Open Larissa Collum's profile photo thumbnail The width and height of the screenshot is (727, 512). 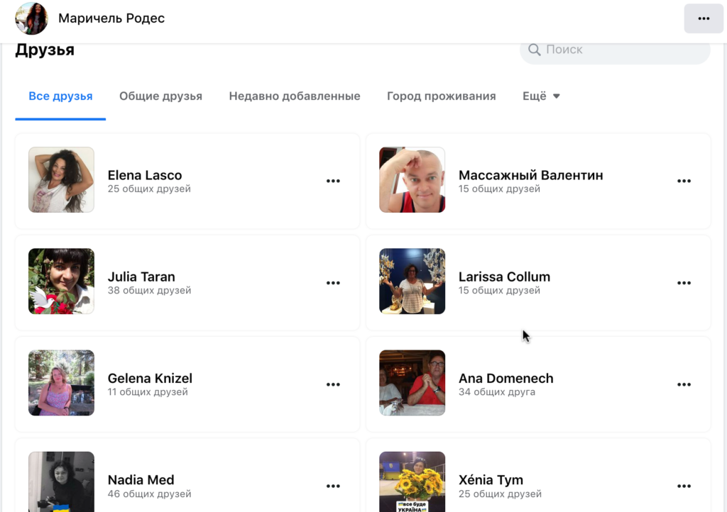(x=412, y=281)
